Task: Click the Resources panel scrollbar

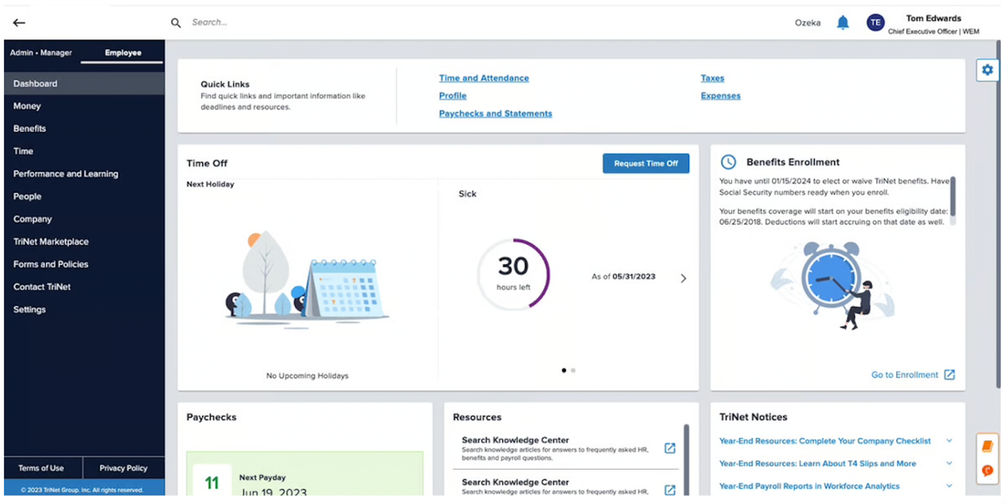Action: (x=687, y=458)
